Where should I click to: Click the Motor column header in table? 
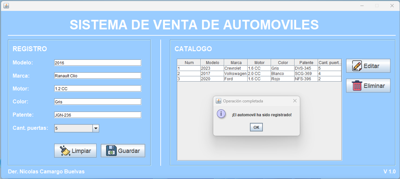click(259, 62)
